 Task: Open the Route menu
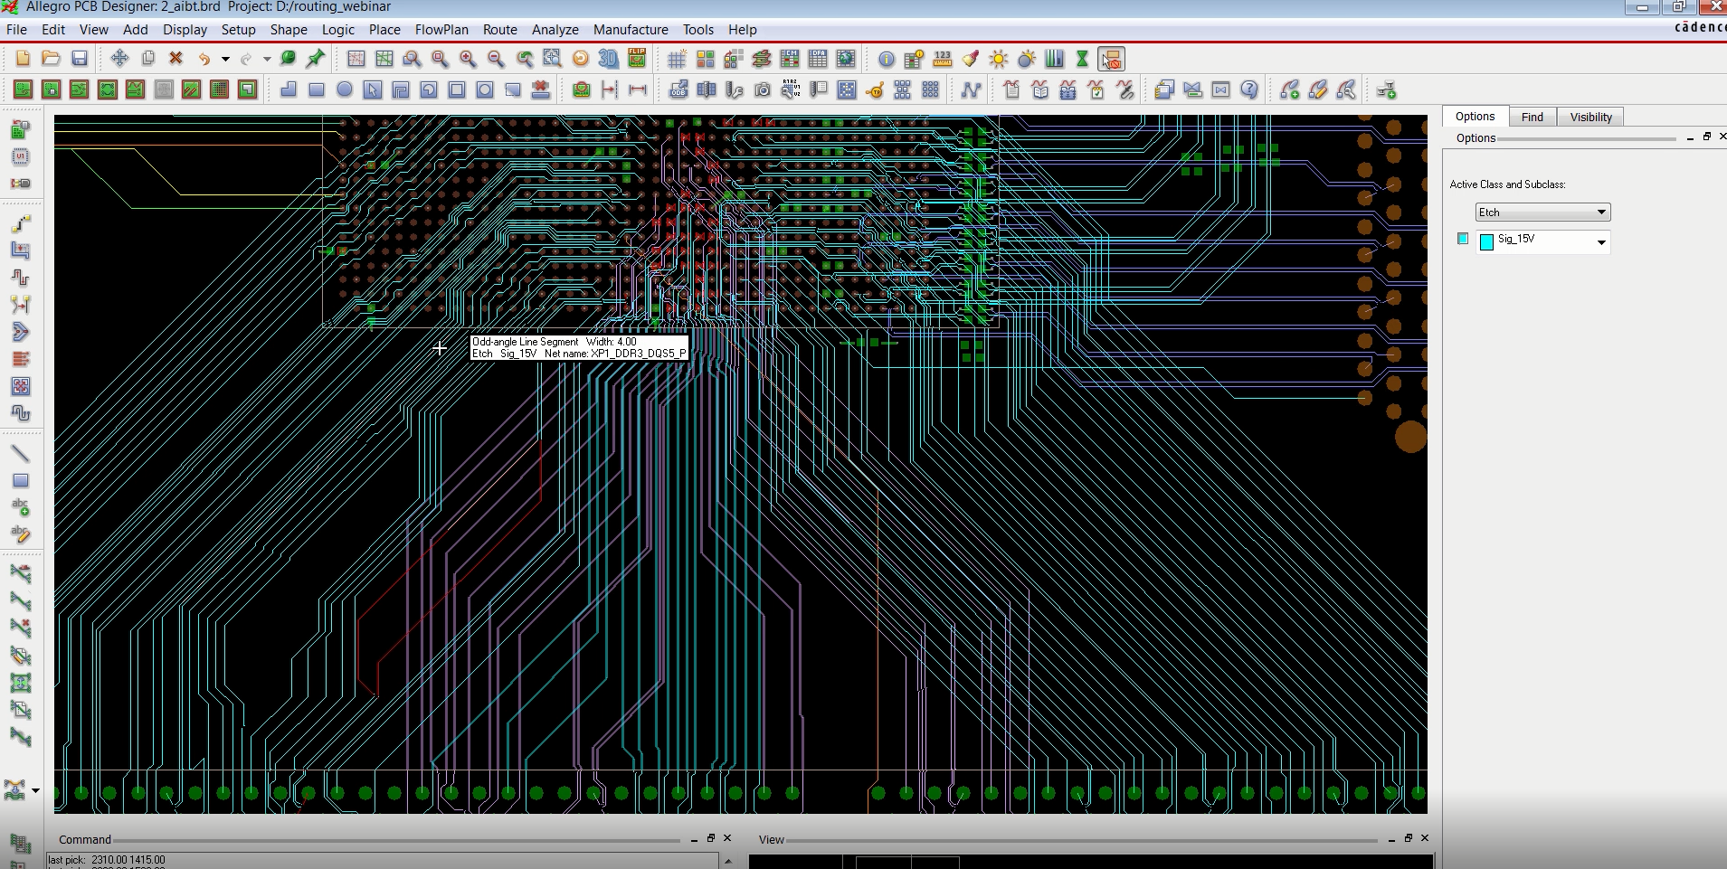[500, 29]
